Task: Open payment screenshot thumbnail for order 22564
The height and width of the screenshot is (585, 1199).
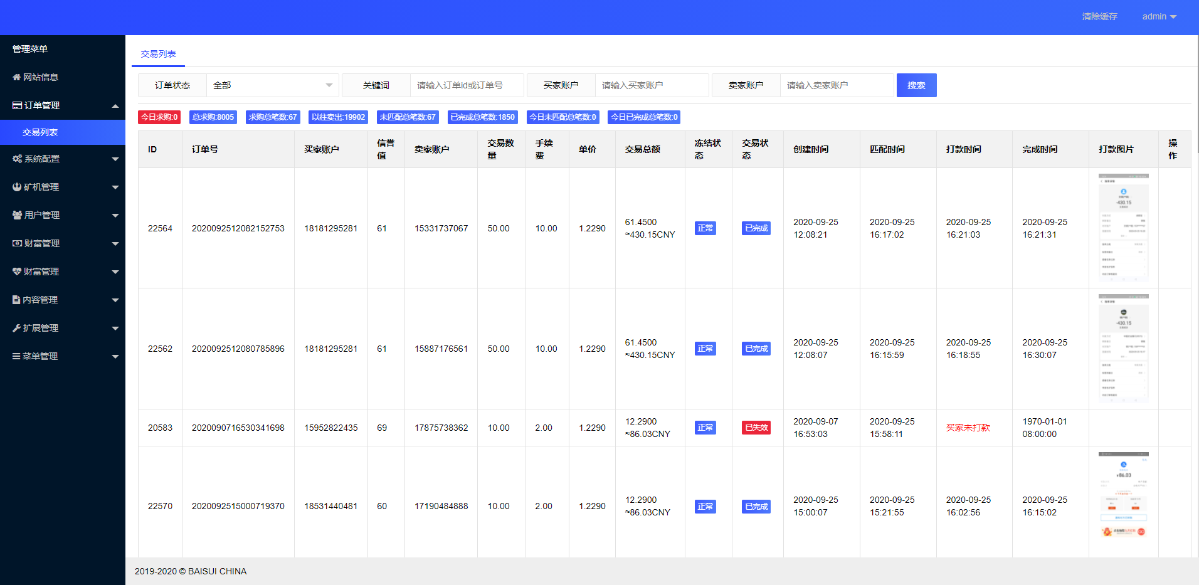Action: coord(1123,228)
